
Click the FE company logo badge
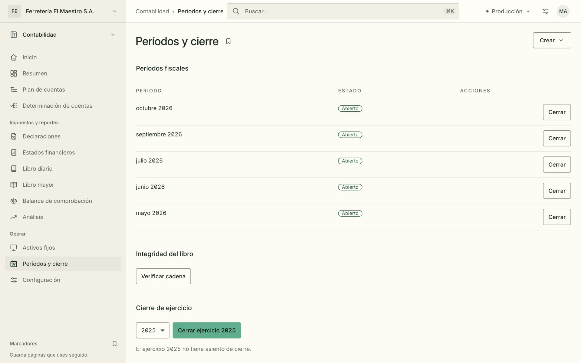pyautogui.click(x=15, y=11)
